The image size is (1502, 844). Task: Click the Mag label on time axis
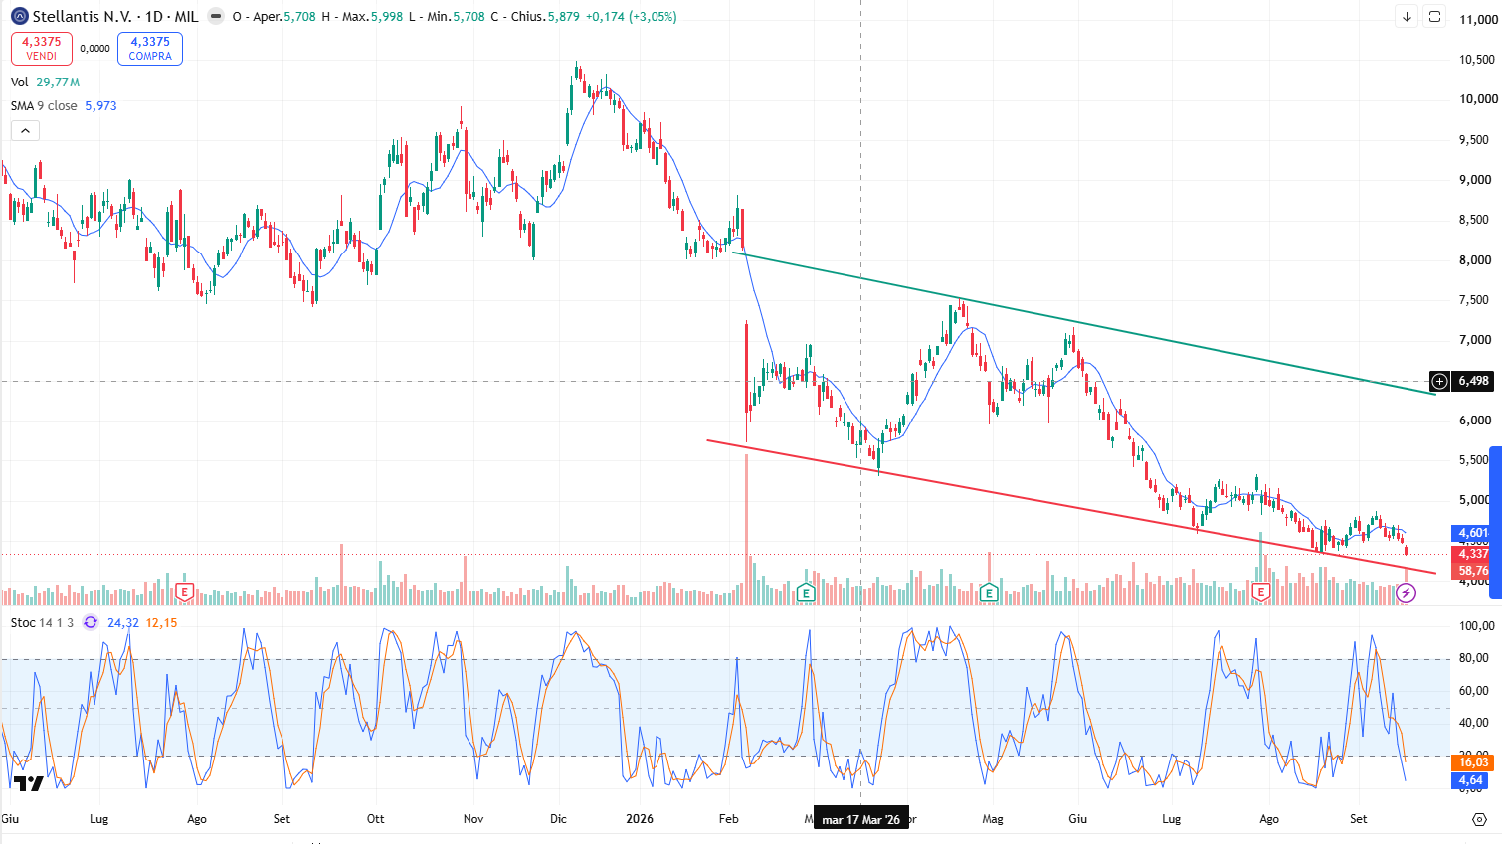pos(993,819)
